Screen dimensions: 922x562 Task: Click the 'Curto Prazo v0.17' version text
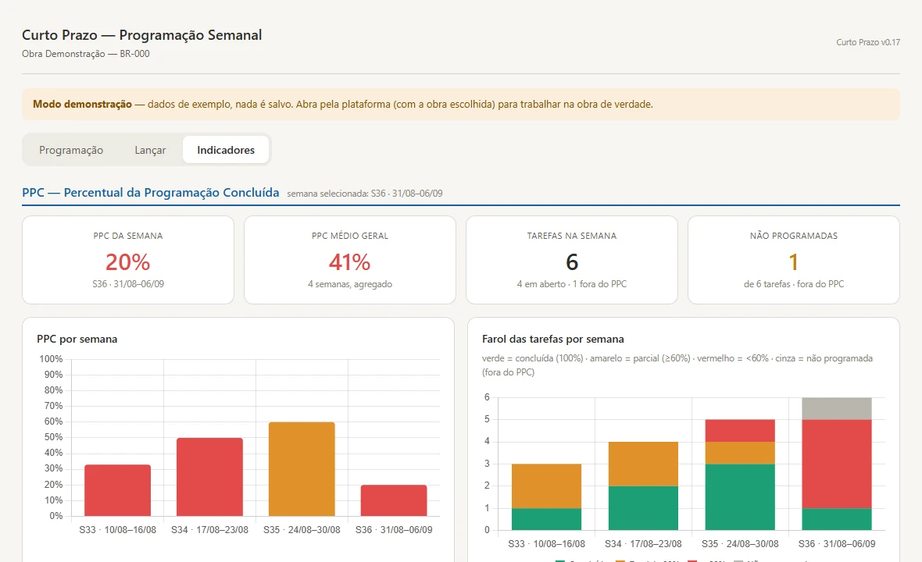click(868, 42)
